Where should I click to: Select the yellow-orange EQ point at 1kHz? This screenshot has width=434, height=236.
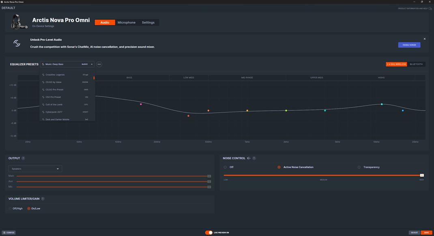pos(247,111)
